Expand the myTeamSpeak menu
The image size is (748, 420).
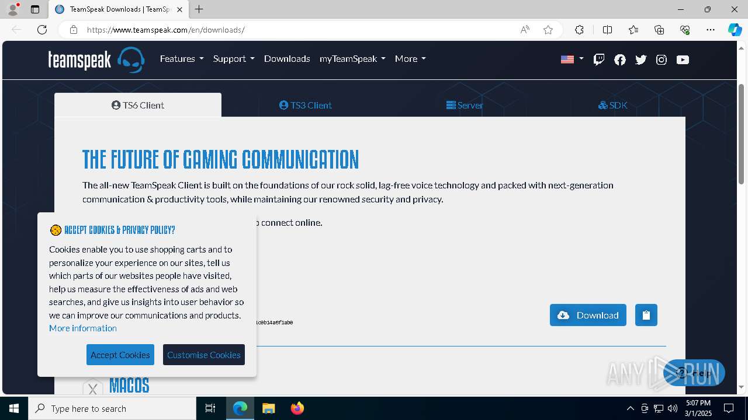point(352,58)
